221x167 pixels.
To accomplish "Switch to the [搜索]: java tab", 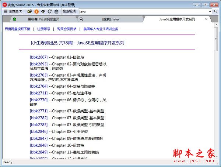I will (x=110, y=19).
